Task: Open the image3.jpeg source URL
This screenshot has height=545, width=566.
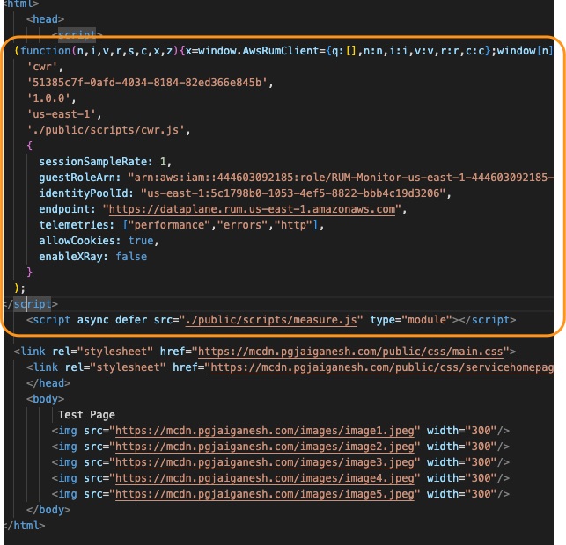Action: click(265, 462)
